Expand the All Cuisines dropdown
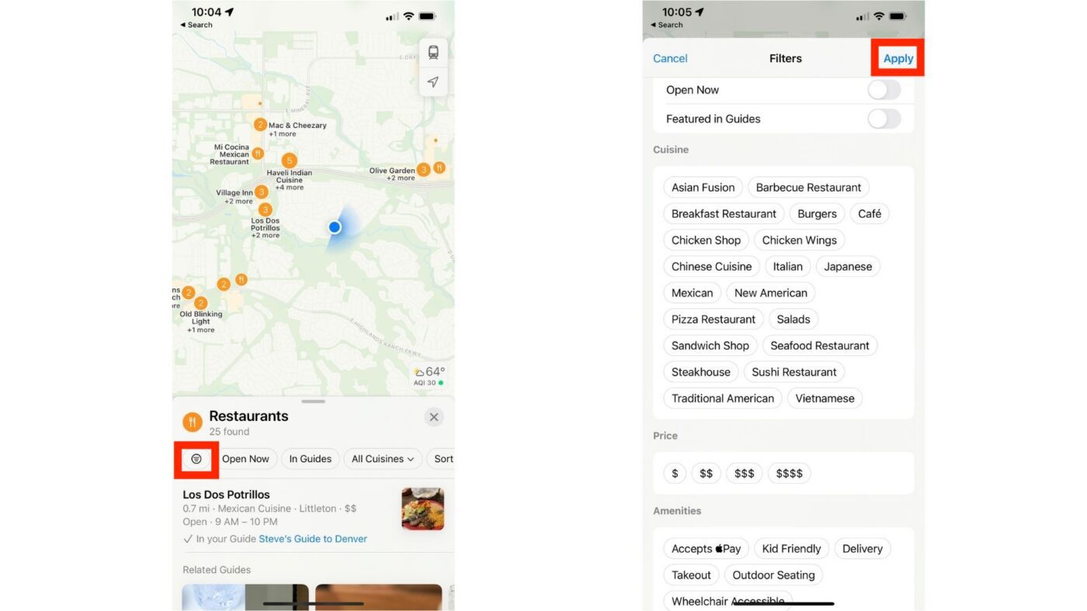Image resolution: width=1087 pixels, height=611 pixels. click(383, 459)
